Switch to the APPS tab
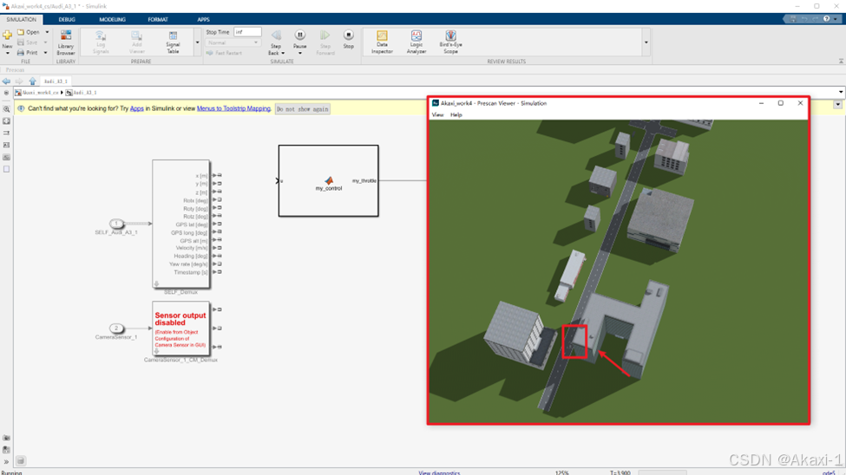The width and height of the screenshot is (846, 475). tap(203, 19)
